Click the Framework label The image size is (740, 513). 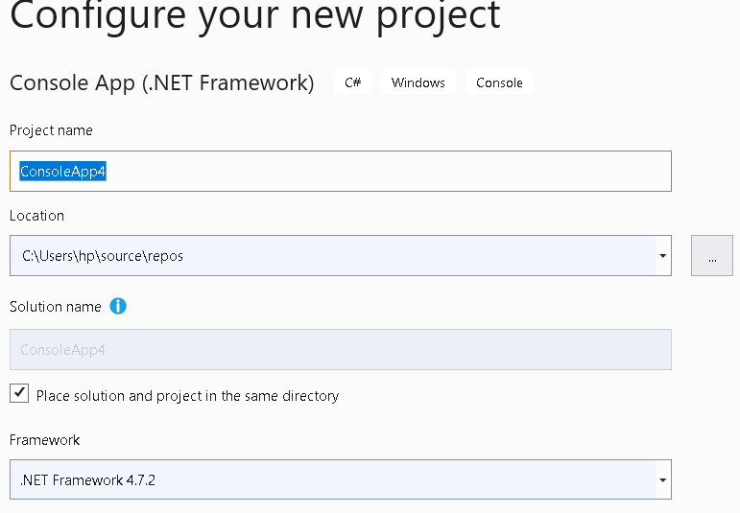pos(45,440)
